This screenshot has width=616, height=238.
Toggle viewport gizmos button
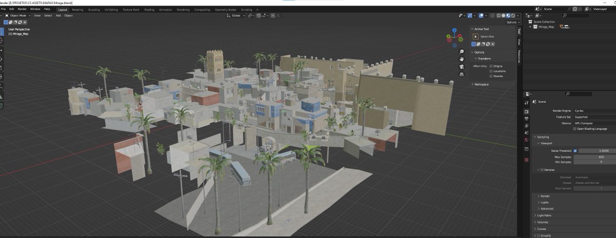coord(470,15)
